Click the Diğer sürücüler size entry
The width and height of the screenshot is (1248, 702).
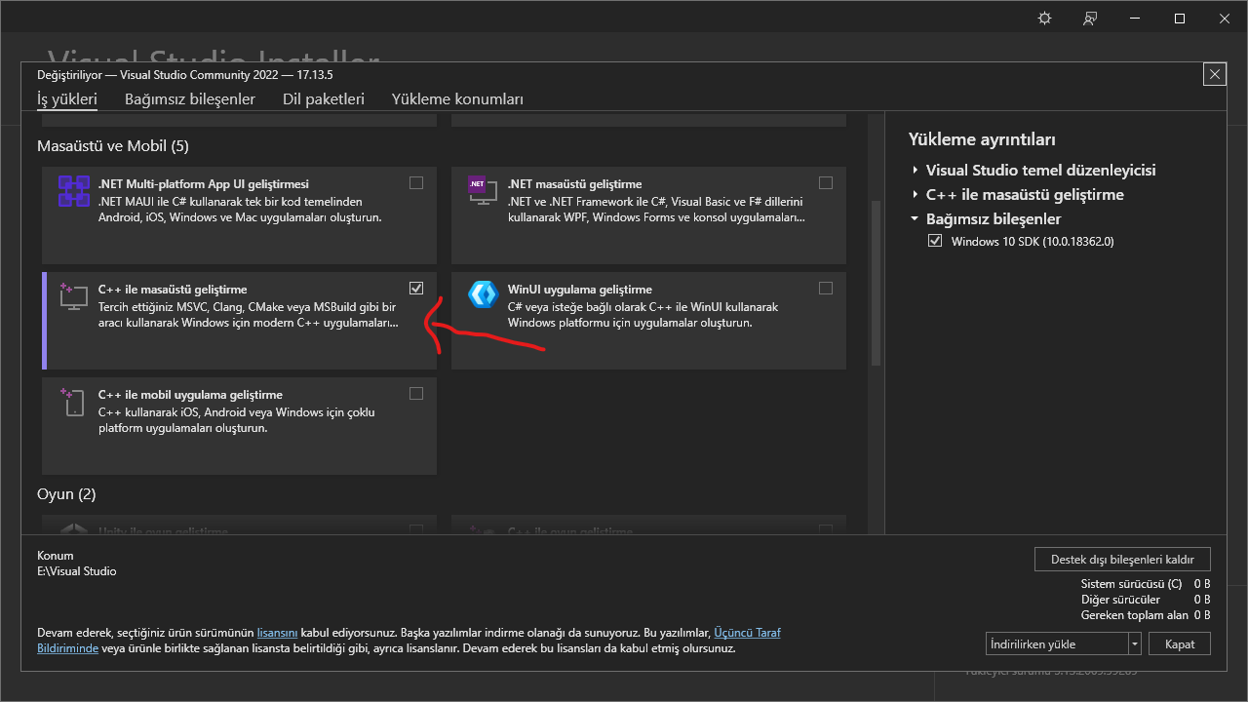[x=1146, y=600]
